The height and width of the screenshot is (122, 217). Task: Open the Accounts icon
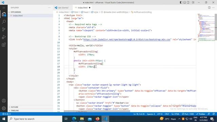(x=4, y=101)
